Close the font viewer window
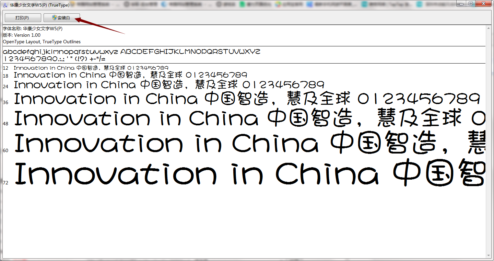The width and height of the screenshot is (494, 261). coord(484,3)
